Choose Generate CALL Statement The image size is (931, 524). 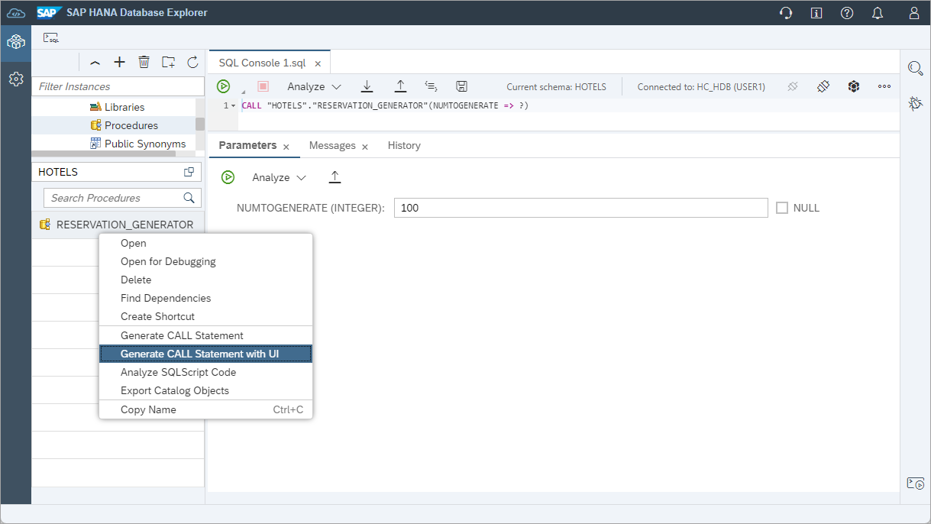click(205, 335)
